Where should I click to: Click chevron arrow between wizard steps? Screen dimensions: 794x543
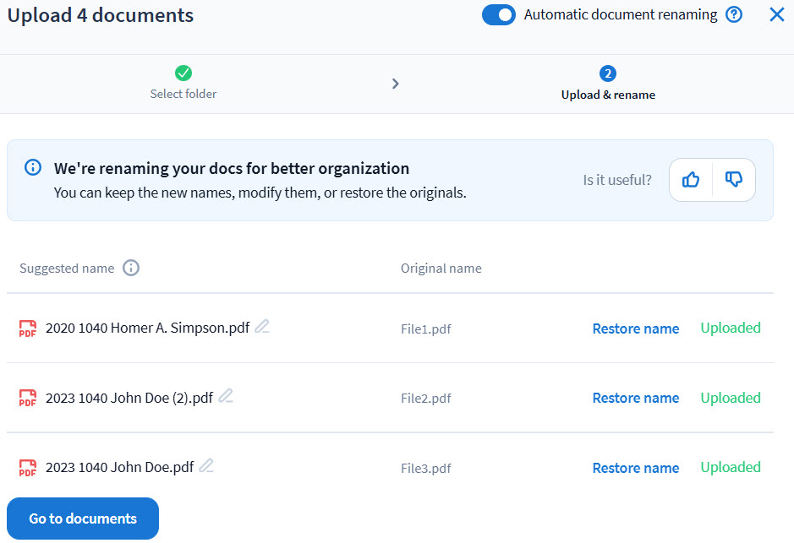(x=396, y=84)
